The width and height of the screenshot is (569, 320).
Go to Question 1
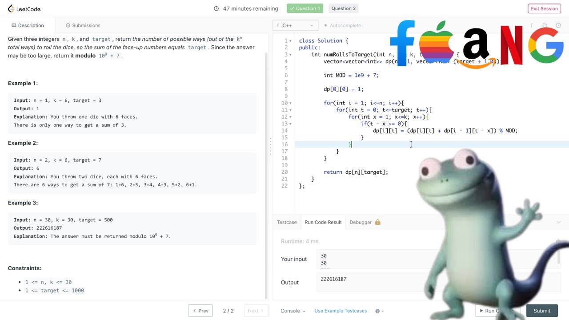pyautogui.click(x=305, y=8)
